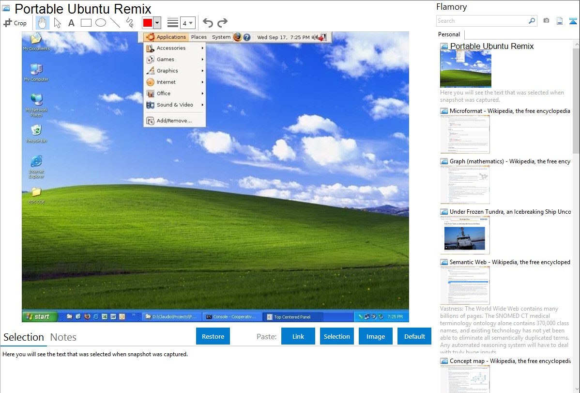Switch to the Notes tab
This screenshot has width=580, height=393.
pyautogui.click(x=63, y=337)
